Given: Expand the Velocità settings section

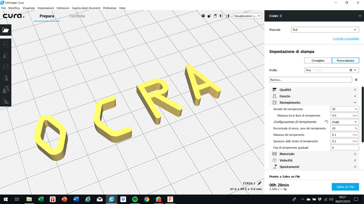Looking at the screenshot, I should (x=314, y=160).
